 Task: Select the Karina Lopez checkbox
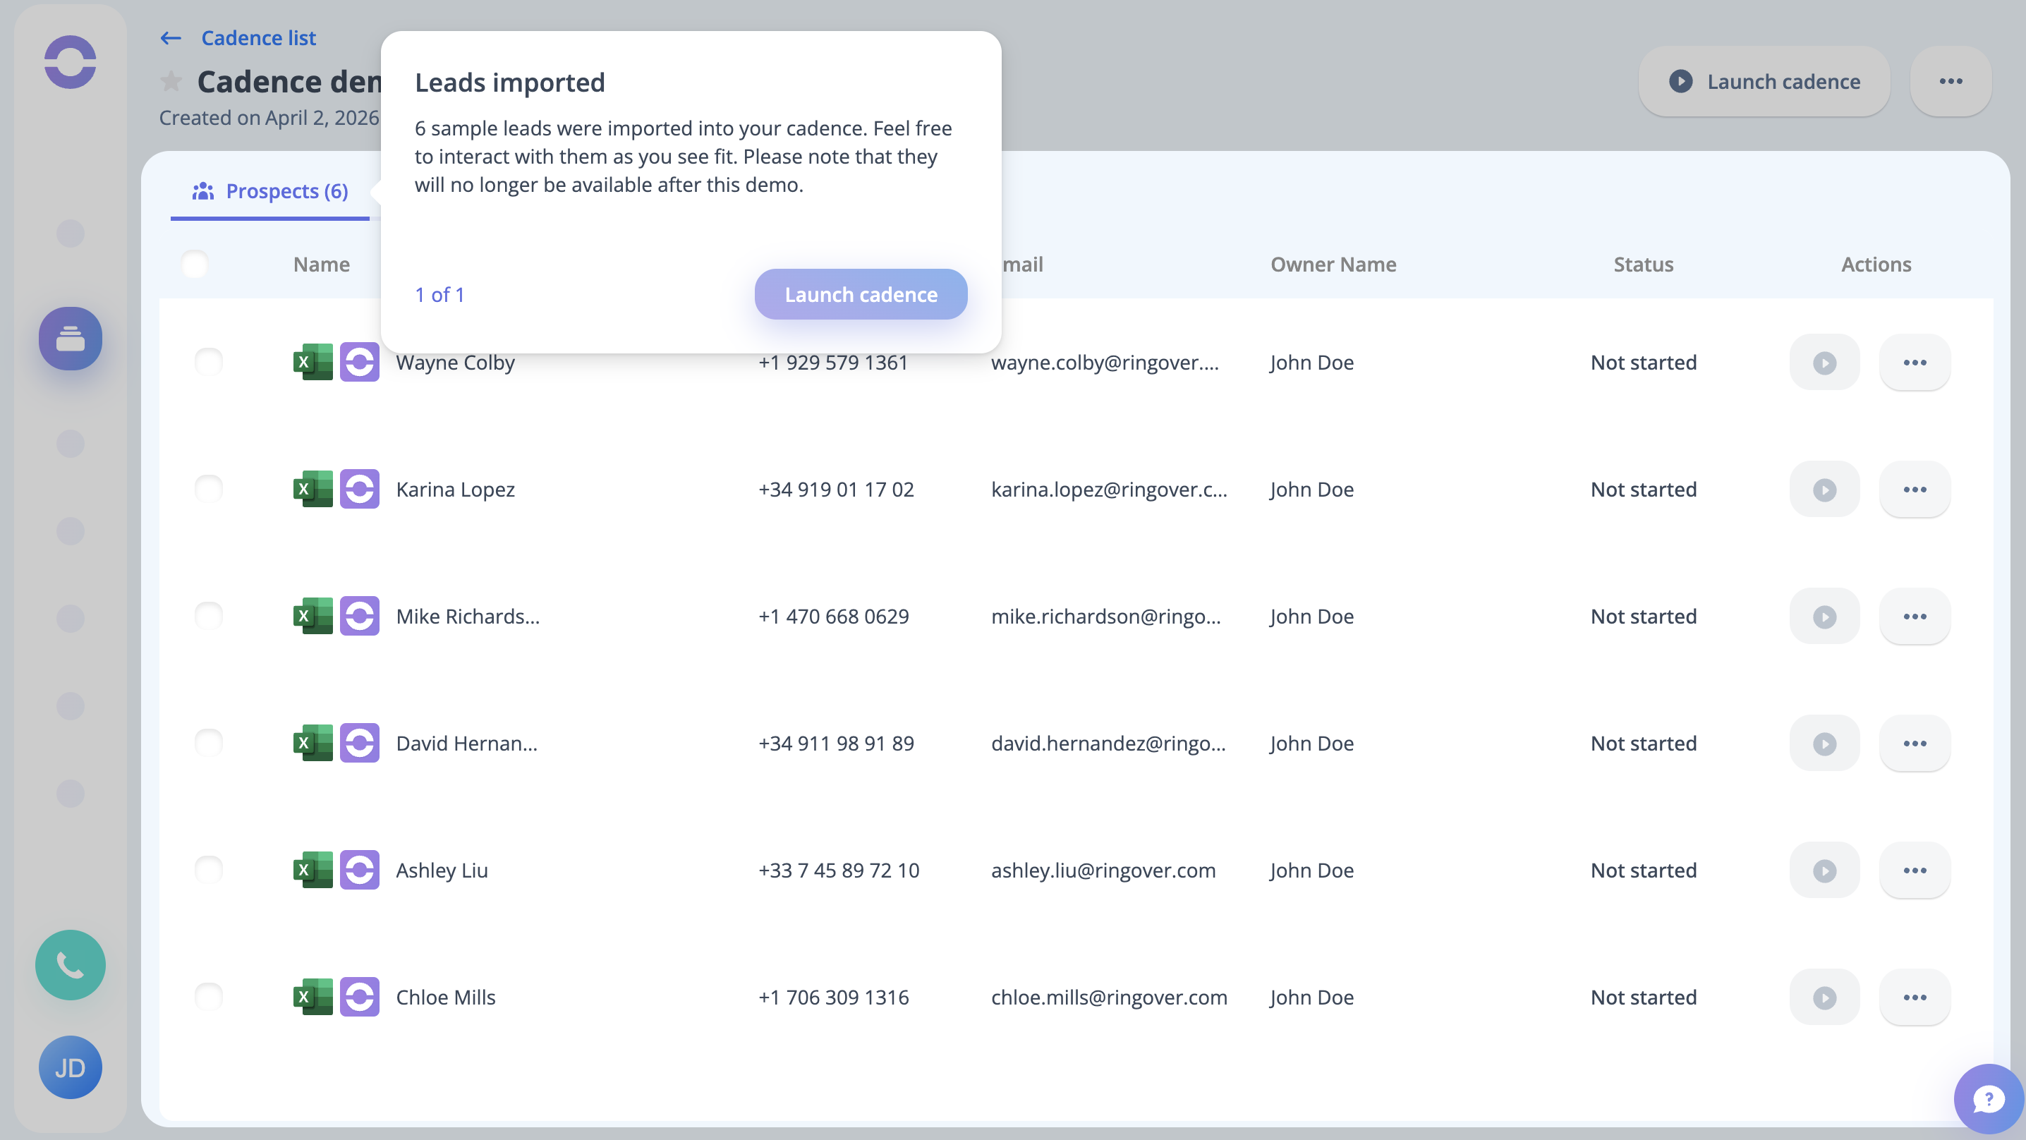click(208, 490)
